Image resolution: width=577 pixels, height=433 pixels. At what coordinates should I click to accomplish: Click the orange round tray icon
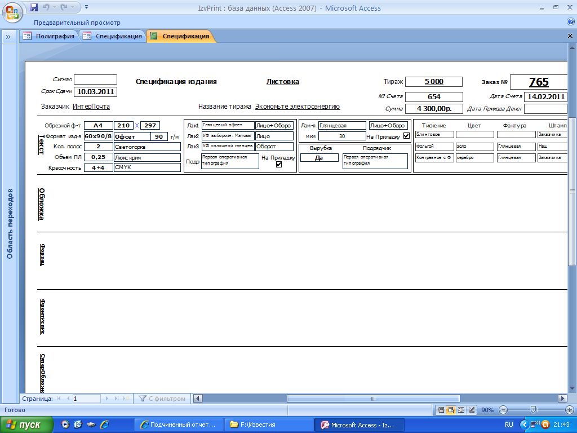pyautogui.click(x=545, y=425)
